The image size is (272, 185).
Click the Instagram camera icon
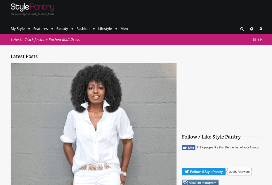pyautogui.click(x=185, y=183)
